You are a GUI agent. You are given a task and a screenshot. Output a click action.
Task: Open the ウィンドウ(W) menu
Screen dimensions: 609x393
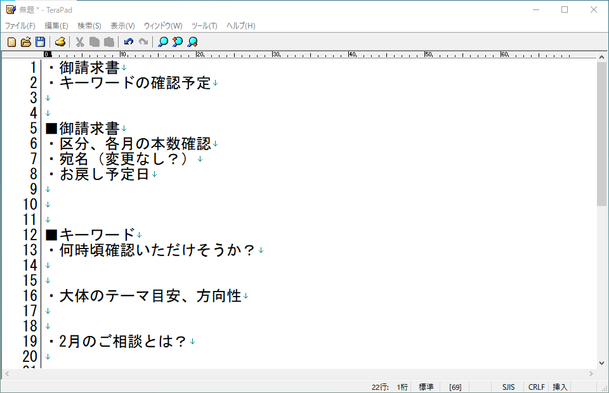[163, 25]
